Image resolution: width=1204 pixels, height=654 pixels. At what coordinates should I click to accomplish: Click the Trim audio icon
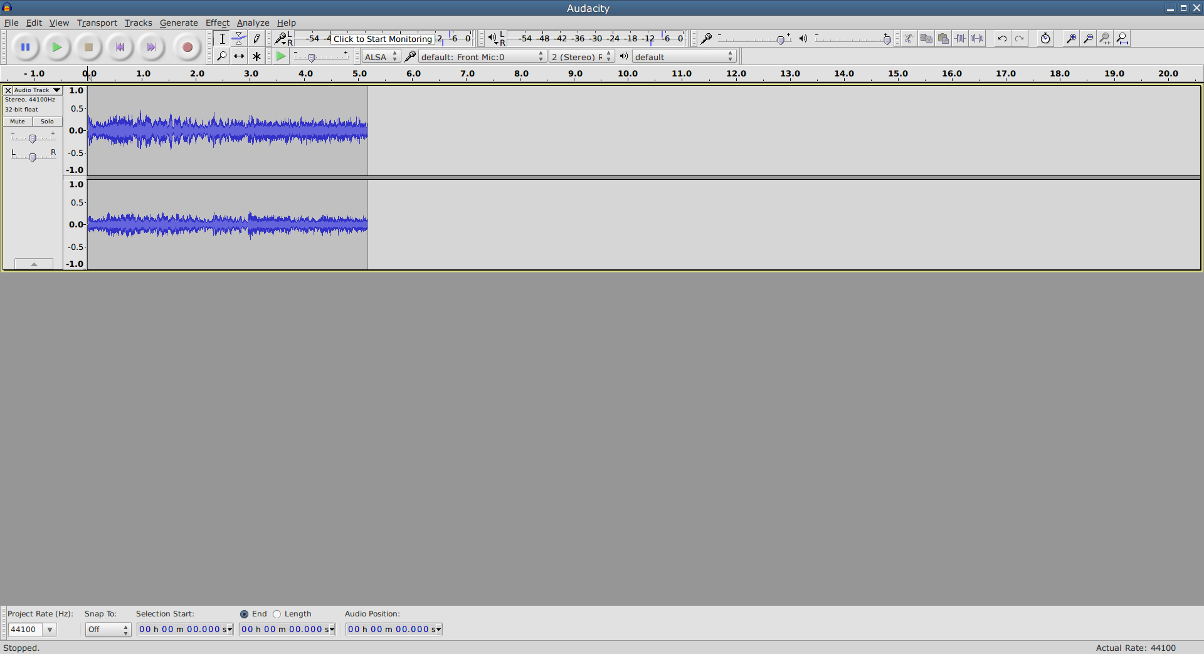point(960,39)
